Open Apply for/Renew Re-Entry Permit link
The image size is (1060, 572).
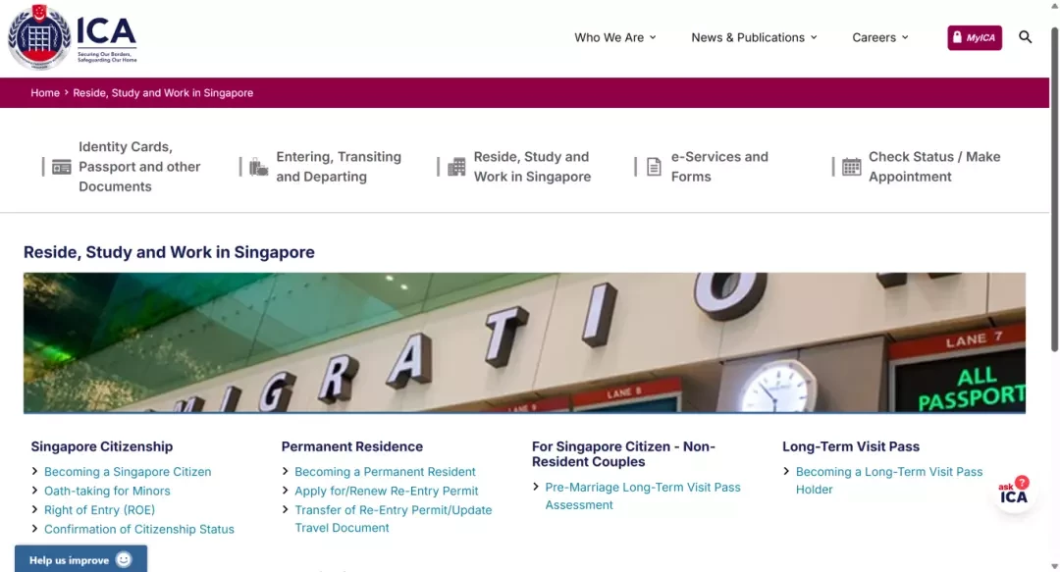[x=386, y=491]
